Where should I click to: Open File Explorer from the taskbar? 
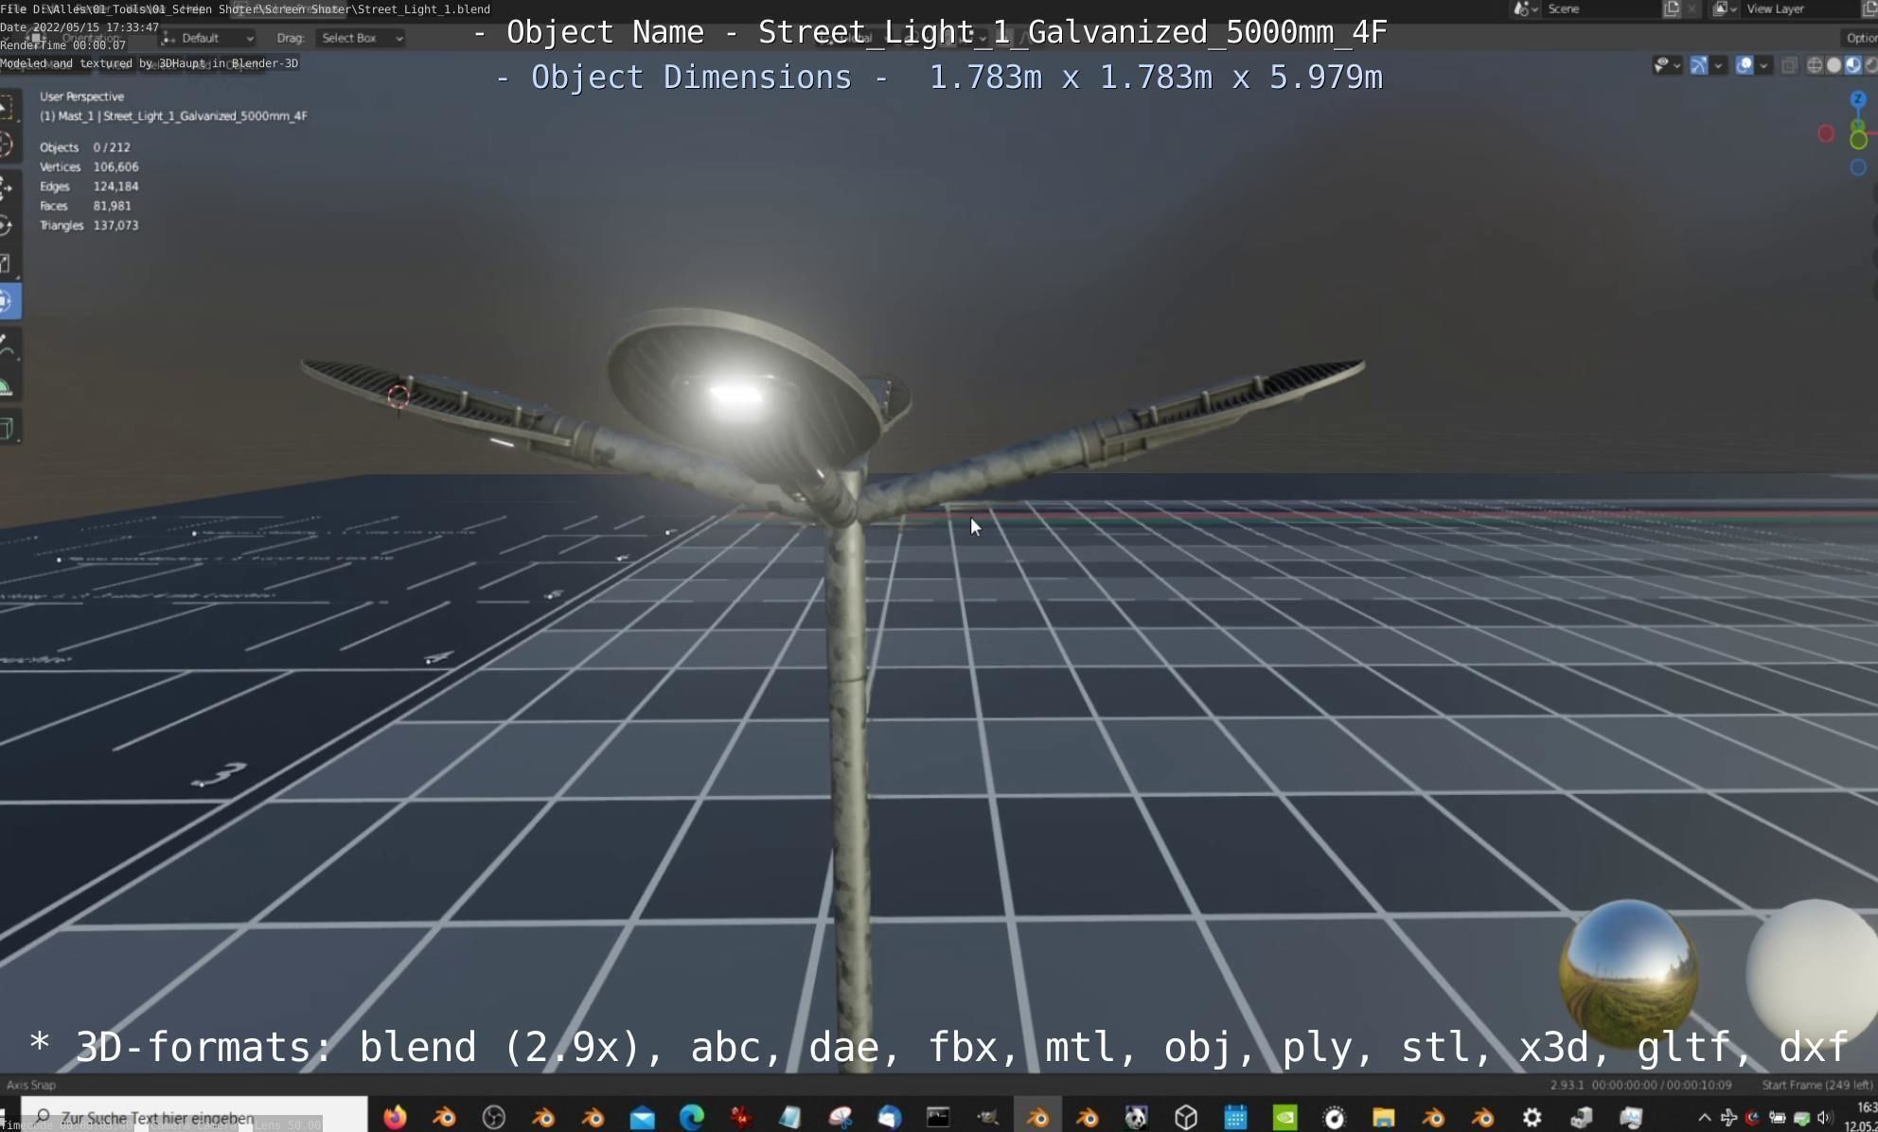click(x=1383, y=1117)
